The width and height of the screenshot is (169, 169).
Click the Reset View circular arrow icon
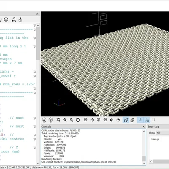pos(78,120)
